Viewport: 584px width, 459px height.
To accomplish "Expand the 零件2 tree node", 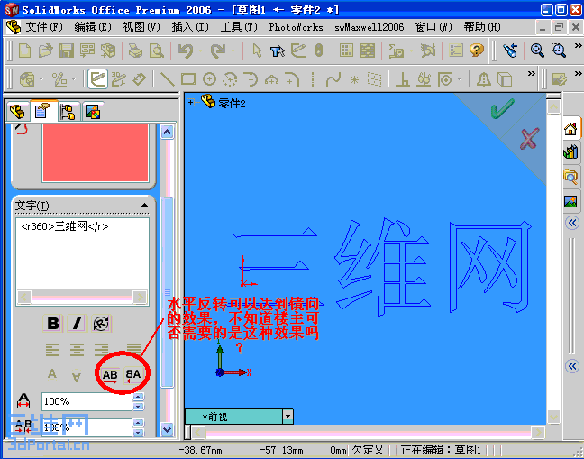I will [x=191, y=103].
